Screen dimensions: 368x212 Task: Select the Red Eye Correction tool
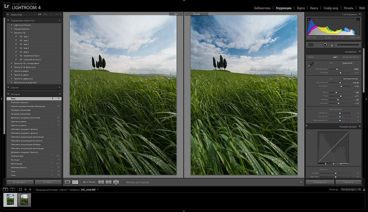click(x=325, y=45)
